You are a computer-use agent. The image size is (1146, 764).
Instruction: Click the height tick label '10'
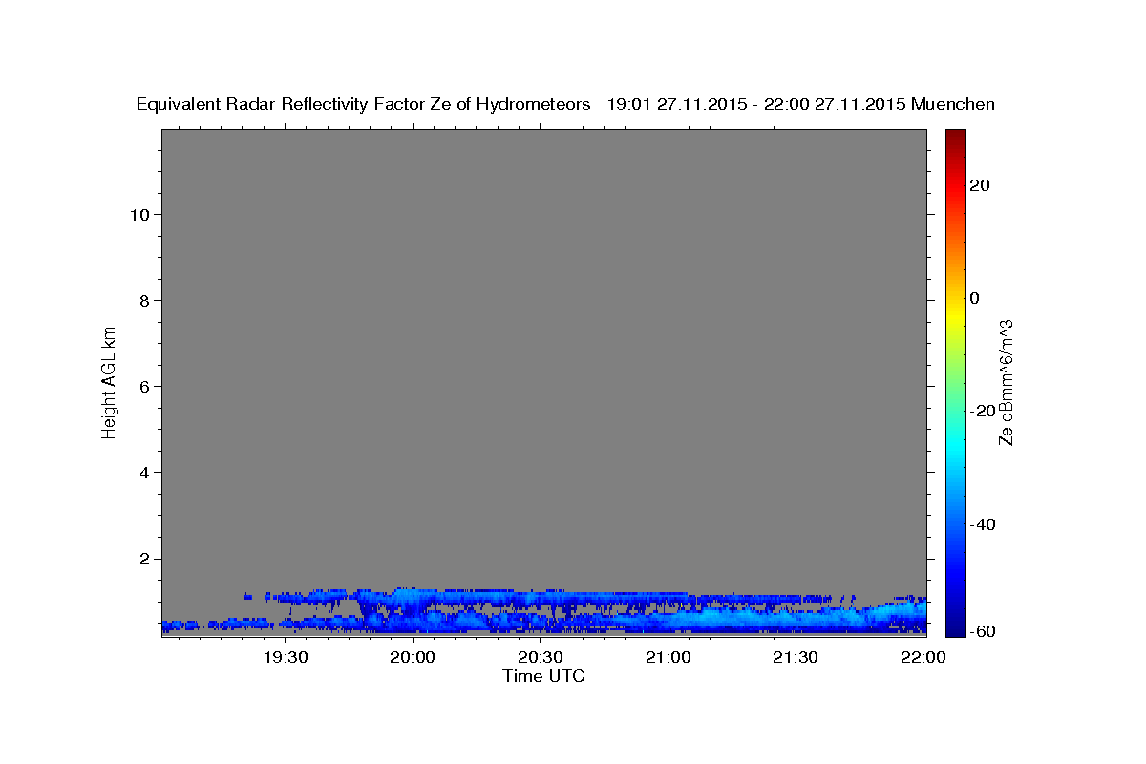[138, 214]
